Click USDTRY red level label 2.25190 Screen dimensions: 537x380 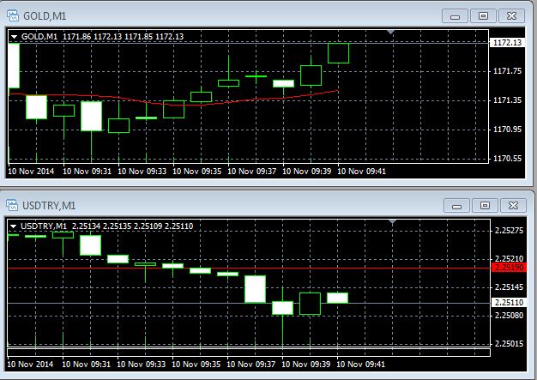point(509,268)
